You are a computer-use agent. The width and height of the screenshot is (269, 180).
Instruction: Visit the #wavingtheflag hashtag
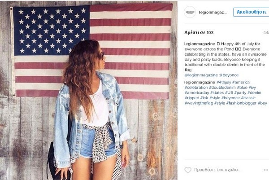pyautogui.click(x=199, y=103)
